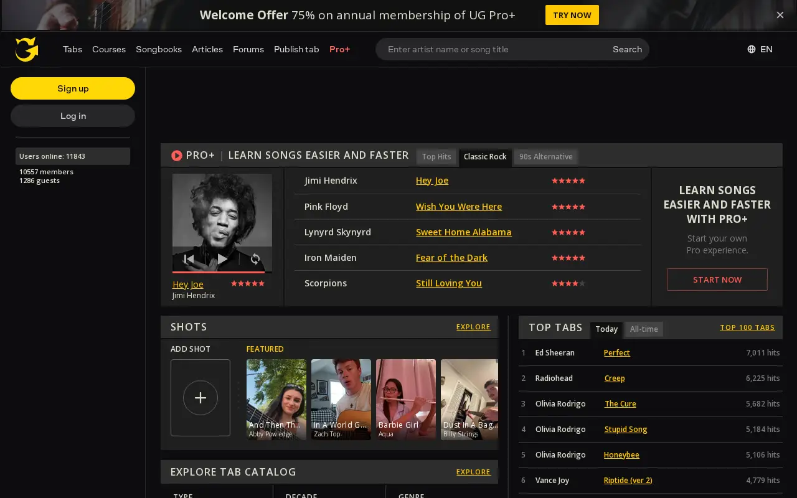Toggle loop on the Hey Joe player
Screen dimensions: 797x498
(x=255, y=258)
